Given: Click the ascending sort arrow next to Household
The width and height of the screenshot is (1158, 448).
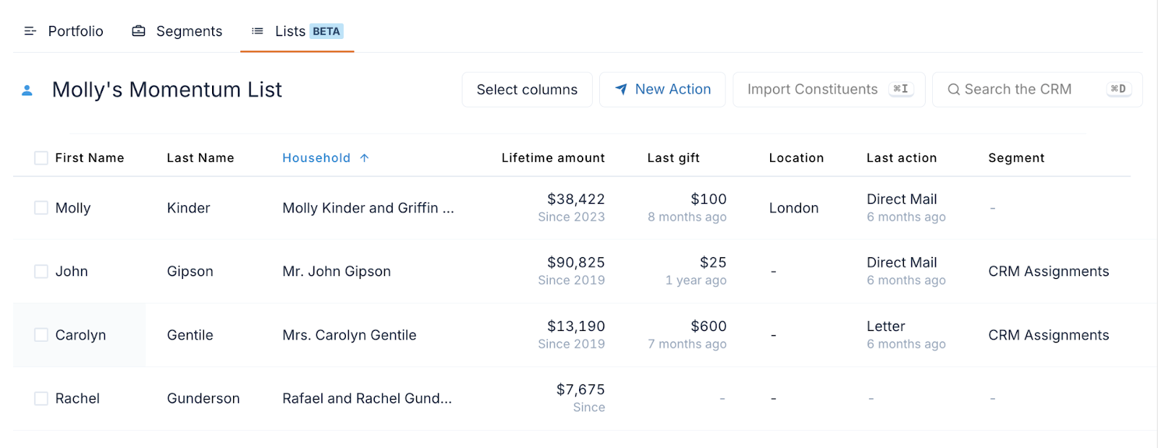Looking at the screenshot, I should coord(364,158).
